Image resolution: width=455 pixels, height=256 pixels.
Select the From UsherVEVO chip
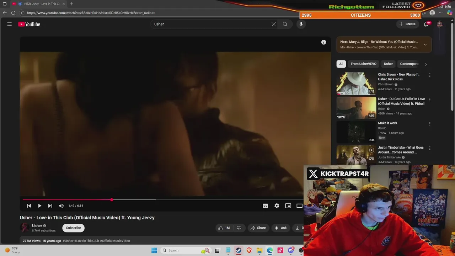click(363, 64)
